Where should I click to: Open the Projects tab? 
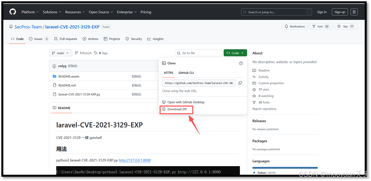[112, 39]
